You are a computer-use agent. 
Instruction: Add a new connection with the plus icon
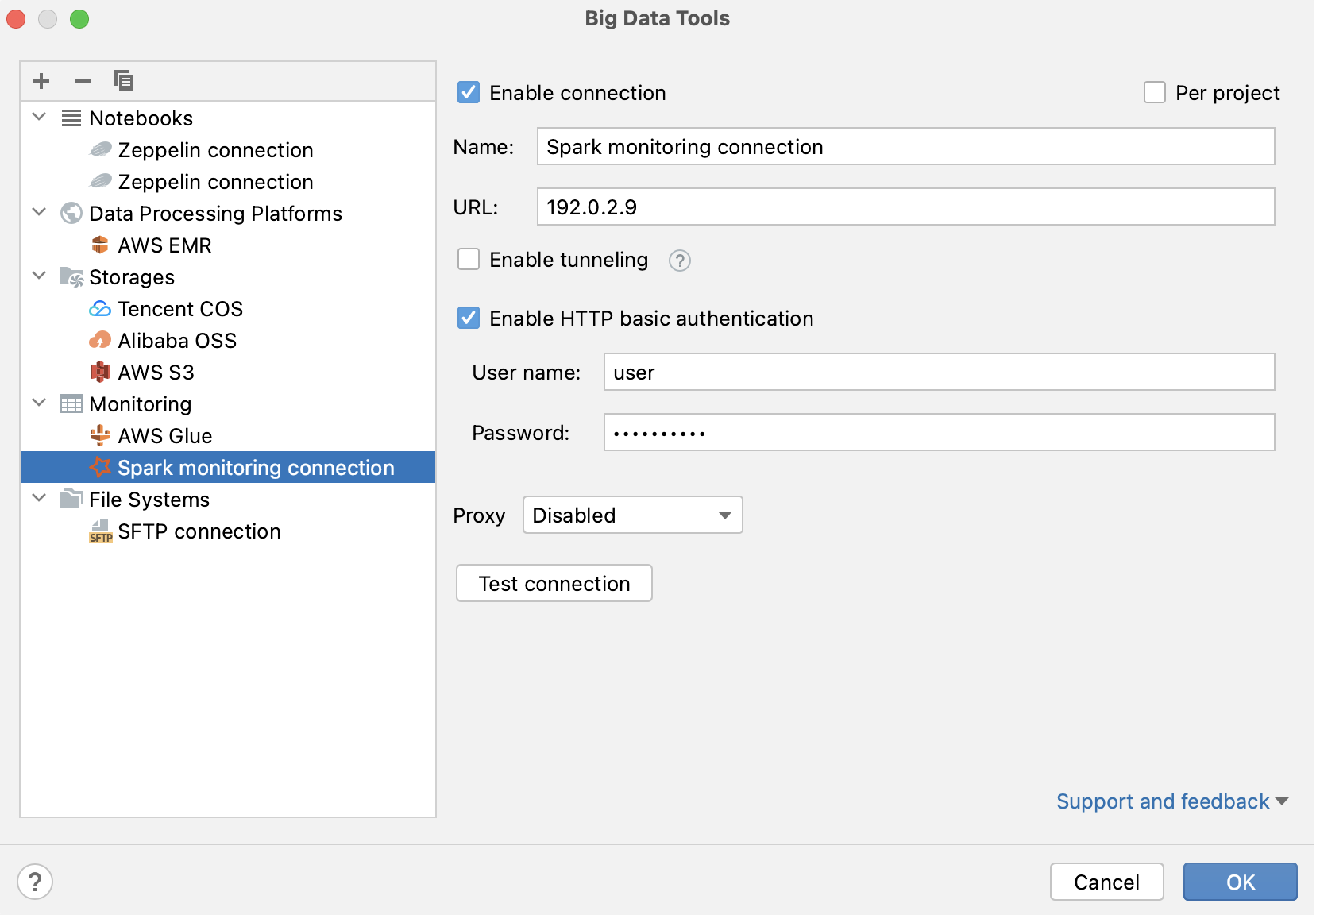pos(41,80)
